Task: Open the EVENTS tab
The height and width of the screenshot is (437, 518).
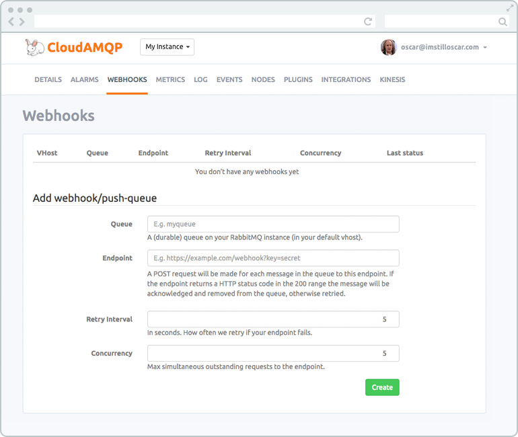Action: point(229,79)
